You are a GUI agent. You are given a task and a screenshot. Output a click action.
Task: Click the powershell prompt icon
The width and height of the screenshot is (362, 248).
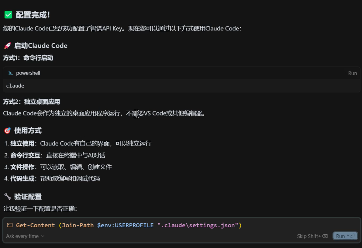click(10, 73)
